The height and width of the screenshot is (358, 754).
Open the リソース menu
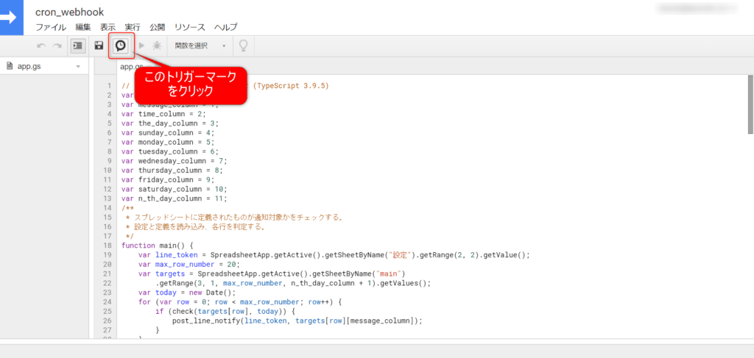(x=189, y=27)
